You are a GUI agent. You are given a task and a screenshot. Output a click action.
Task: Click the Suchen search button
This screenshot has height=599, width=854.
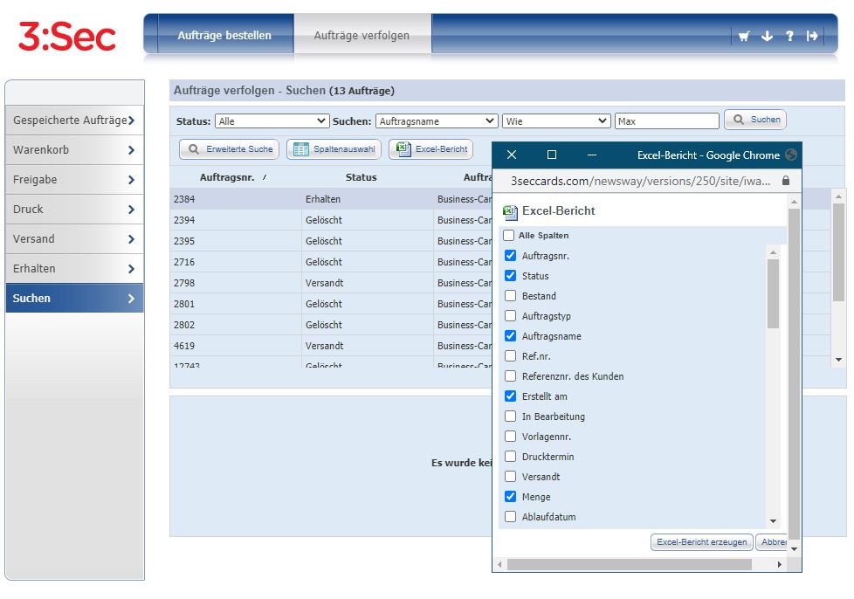[x=754, y=120]
